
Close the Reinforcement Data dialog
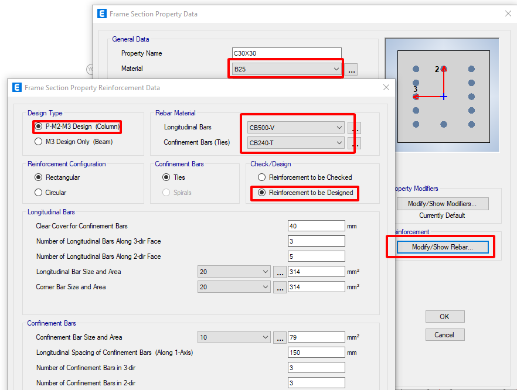385,88
